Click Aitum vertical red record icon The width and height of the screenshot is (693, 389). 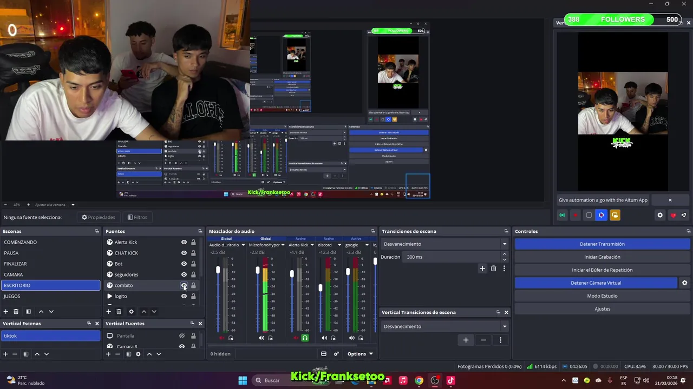(576, 215)
